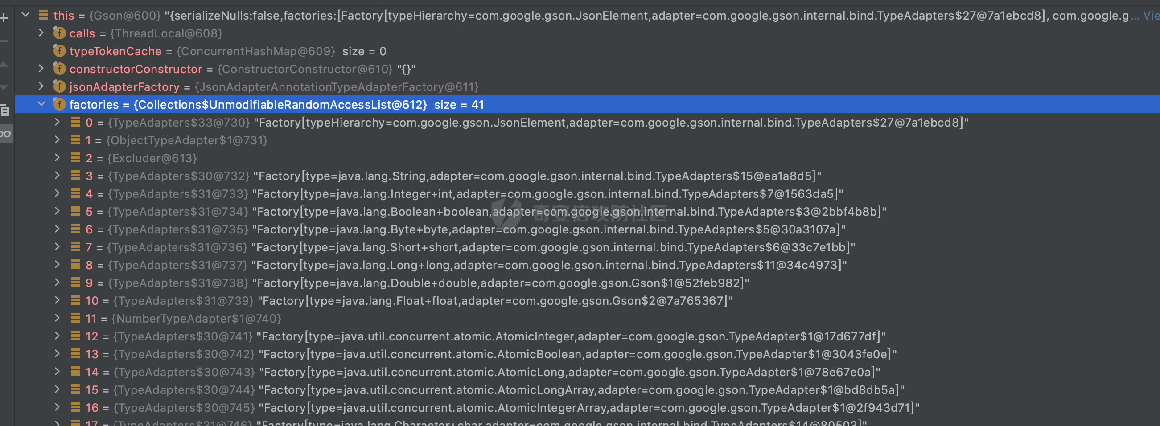Viewport: 1160px width, 426px height.
Task: Click the element icon of index 2 Excluder
Action: [76, 158]
